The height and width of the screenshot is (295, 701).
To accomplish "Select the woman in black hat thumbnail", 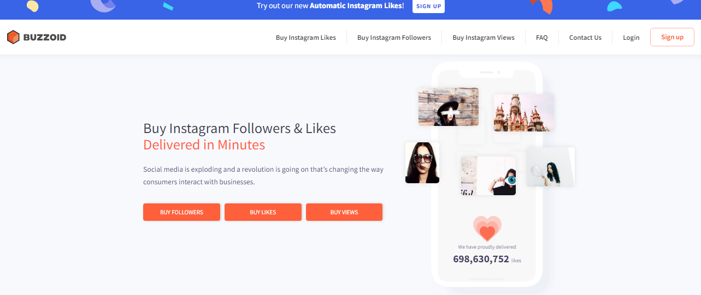I will [449, 107].
